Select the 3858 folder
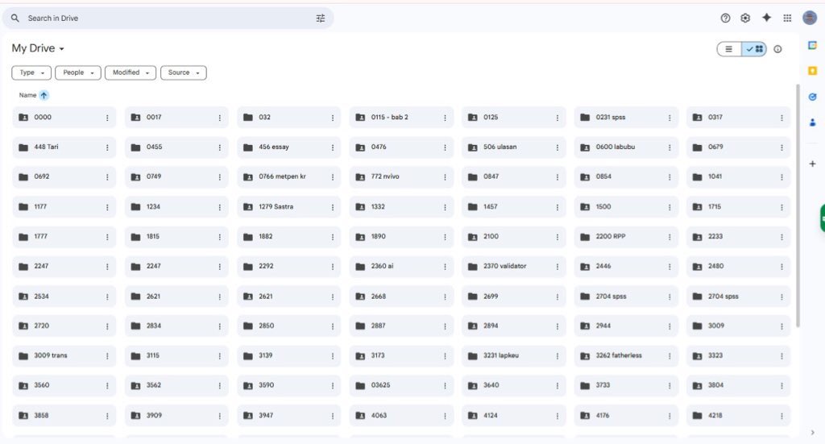 [x=64, y=416]
